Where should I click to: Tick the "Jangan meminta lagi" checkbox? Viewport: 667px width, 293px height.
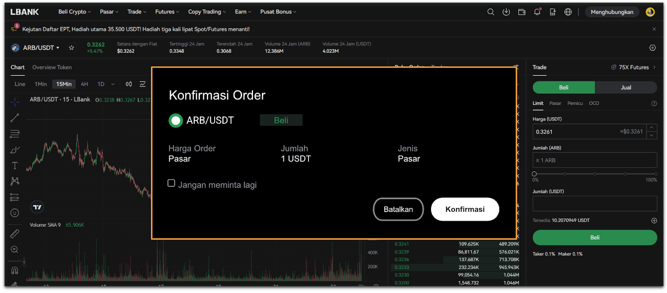click(171, 183)
